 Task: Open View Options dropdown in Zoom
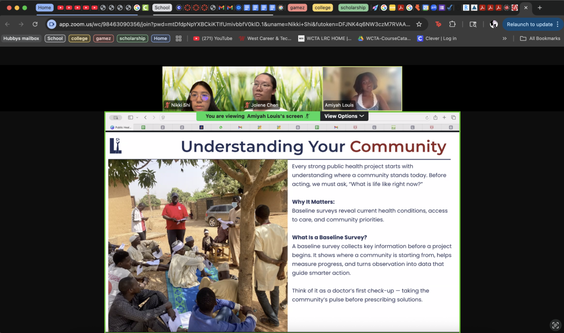pyautogui.click(x=344, y=116)
